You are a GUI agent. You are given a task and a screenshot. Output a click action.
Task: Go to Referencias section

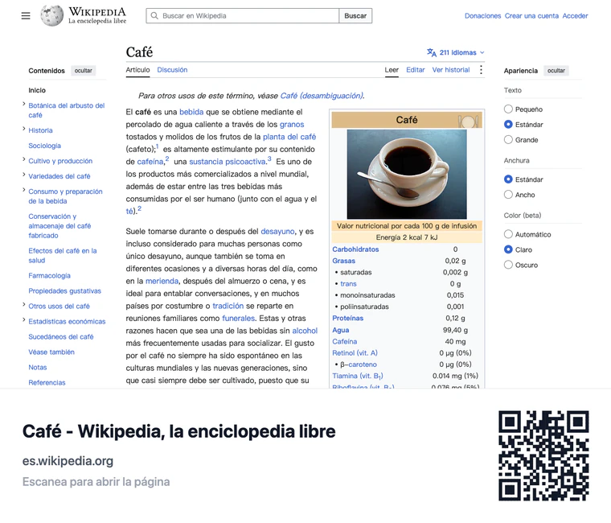[47, 382]
